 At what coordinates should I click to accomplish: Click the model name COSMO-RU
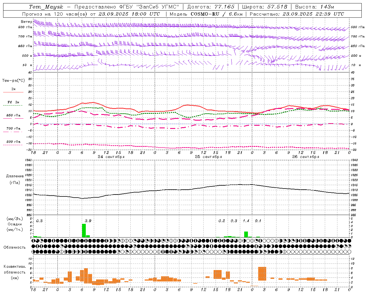click(x=205, y=14)
